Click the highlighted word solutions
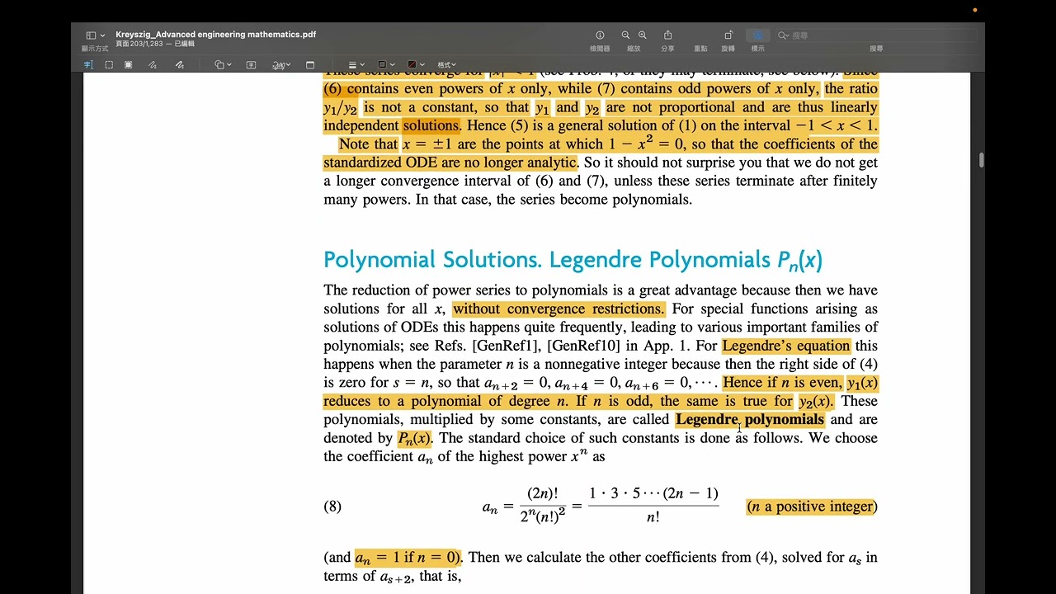 point(431,125)
